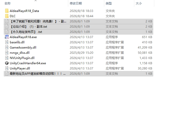Click type 文件夹 of the DLC row
The image size is (172, 126).
tap(110, 16)
